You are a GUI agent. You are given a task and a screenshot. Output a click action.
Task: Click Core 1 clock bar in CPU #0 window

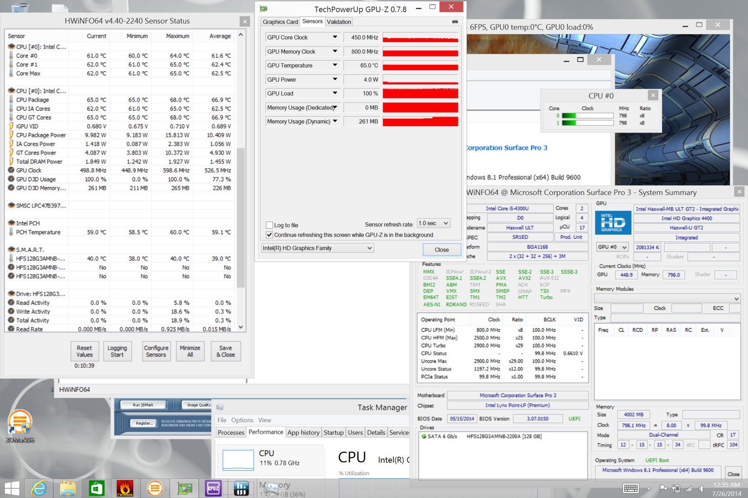[588, 123]
